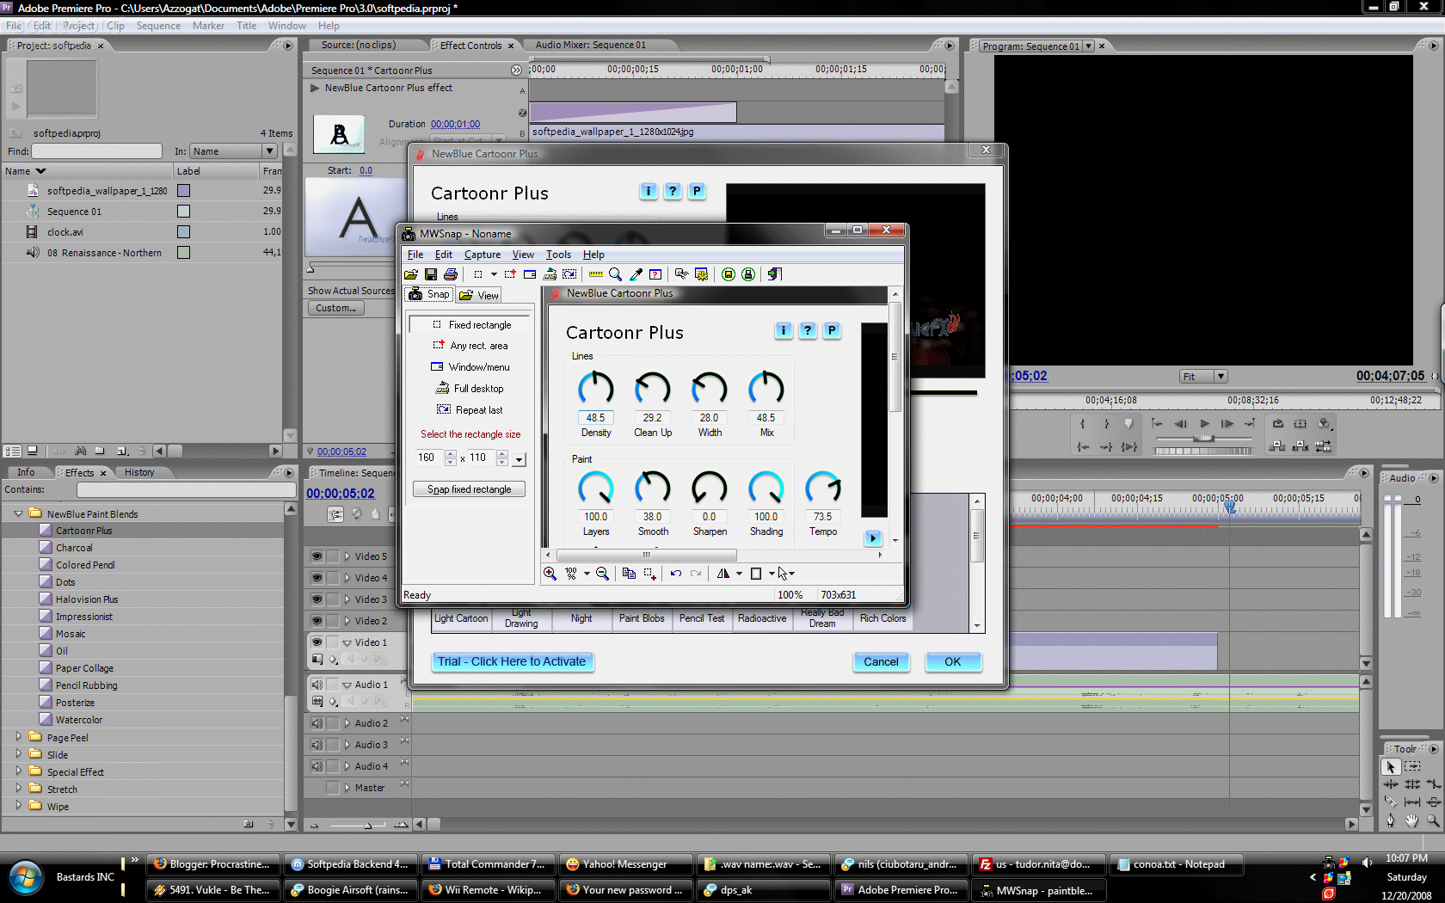Click Snap fixed rectangle button
The height and width of the screenshot is (903, 1445).
pyautogui.click(x=470, y=489)
